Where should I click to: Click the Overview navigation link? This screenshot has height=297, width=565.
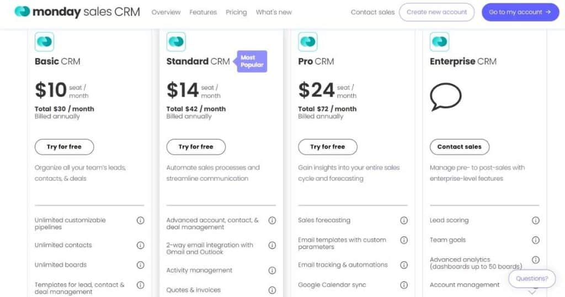coord(166,12)
